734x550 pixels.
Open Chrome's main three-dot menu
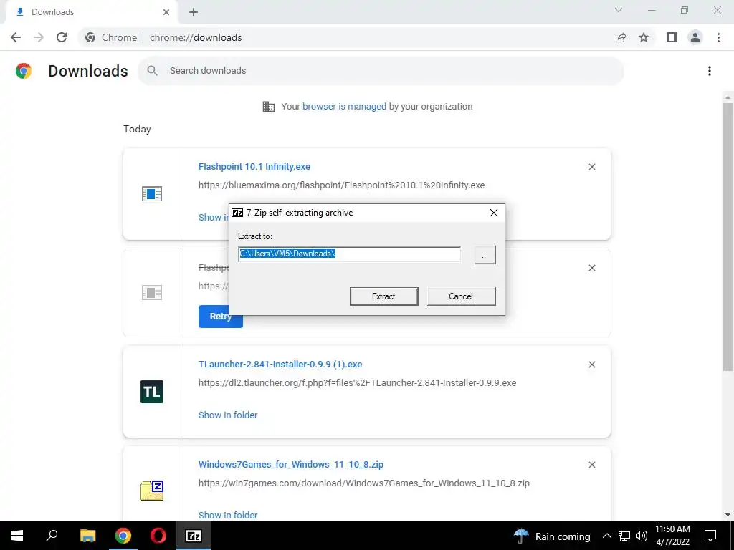718,37
